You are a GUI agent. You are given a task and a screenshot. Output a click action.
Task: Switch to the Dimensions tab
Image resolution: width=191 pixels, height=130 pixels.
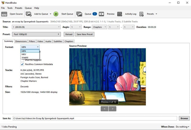[21, 41]
